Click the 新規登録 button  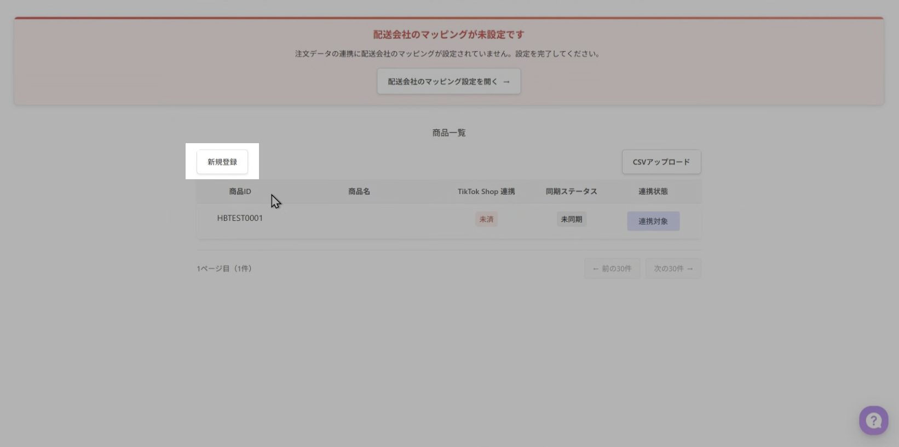222,162
